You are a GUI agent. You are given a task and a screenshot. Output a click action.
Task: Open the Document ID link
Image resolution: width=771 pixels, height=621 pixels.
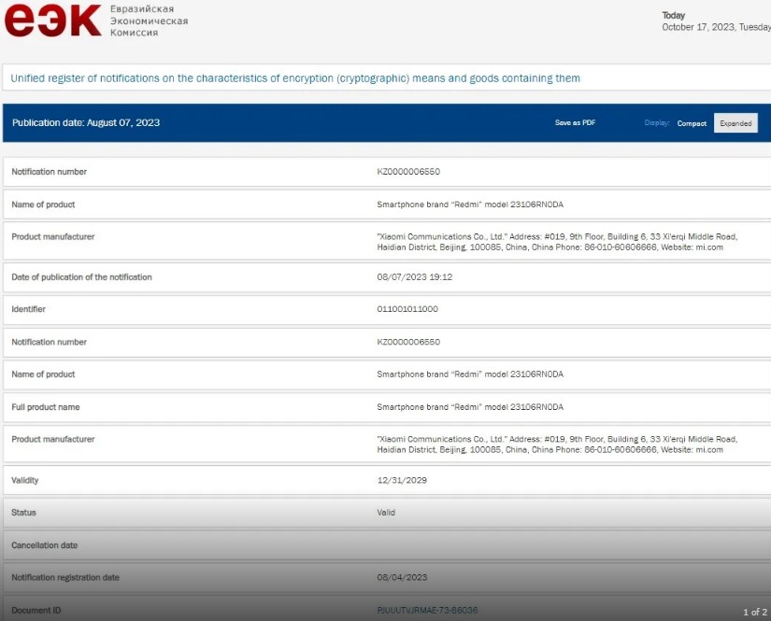pyautogui.click(x=427, y=610)
